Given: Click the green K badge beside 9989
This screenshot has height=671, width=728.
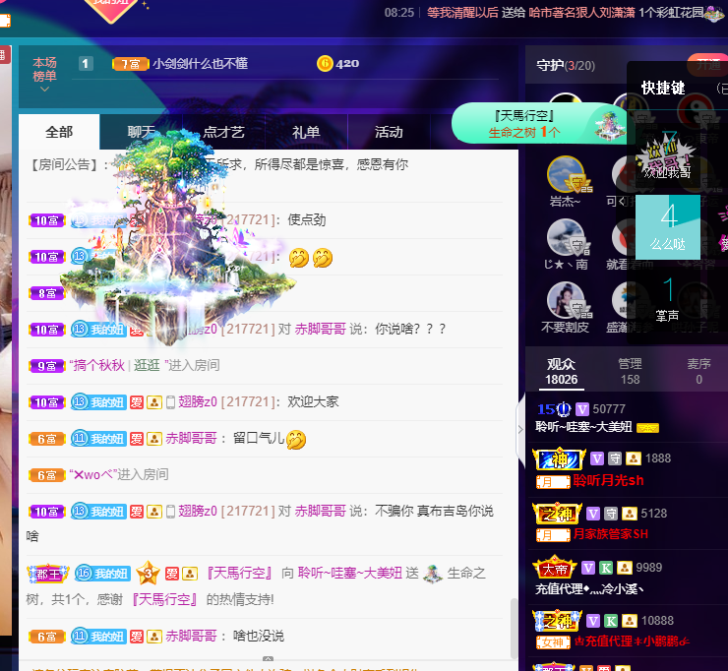Looking at the screenshot, I should click(606, 568).
